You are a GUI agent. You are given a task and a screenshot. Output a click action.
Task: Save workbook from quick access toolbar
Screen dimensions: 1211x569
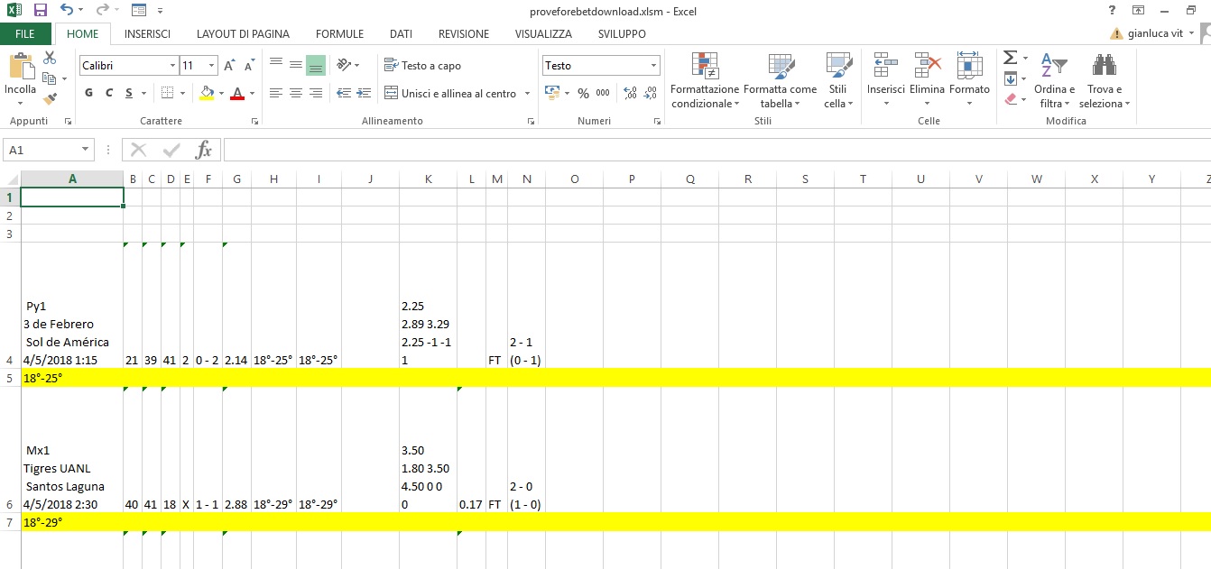[x=40, y=11]
